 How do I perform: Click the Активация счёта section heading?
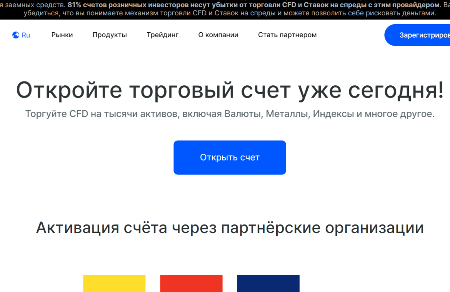pyautogui.click(x=230, y=228)
